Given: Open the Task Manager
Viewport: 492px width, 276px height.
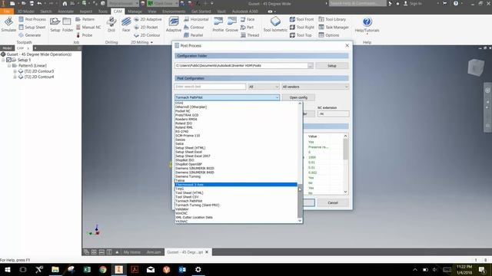Looking at the screenshot, I should pos(334,28).
